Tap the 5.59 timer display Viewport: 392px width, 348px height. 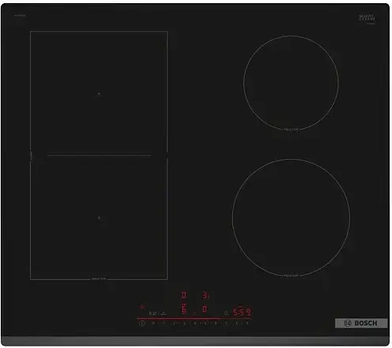242,312
